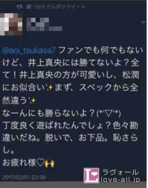Image resolution: width=148 pixels, height=188 pixels.
Task: Click the pink L heart logo
Action: [x=92, y=175]
